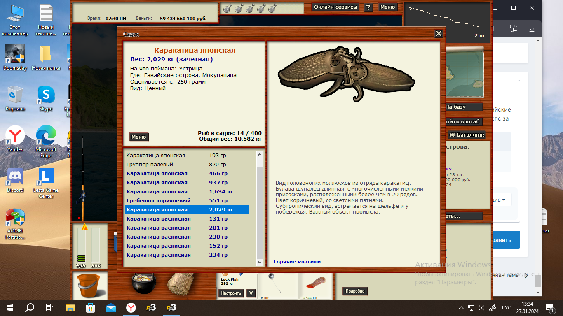563x316 pixels.
Task: Switch to Yandex browser in taskbar
Action: tap(130, 307)
